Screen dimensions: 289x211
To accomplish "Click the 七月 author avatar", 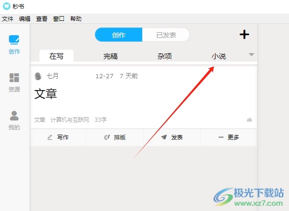I will click(x=38, y=76).
